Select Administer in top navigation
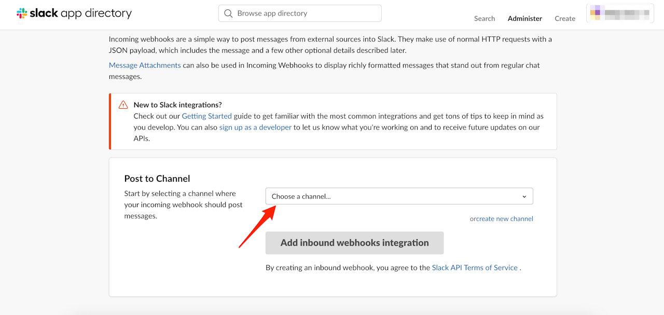Screen dimensions: 664x315 (524, 19)
